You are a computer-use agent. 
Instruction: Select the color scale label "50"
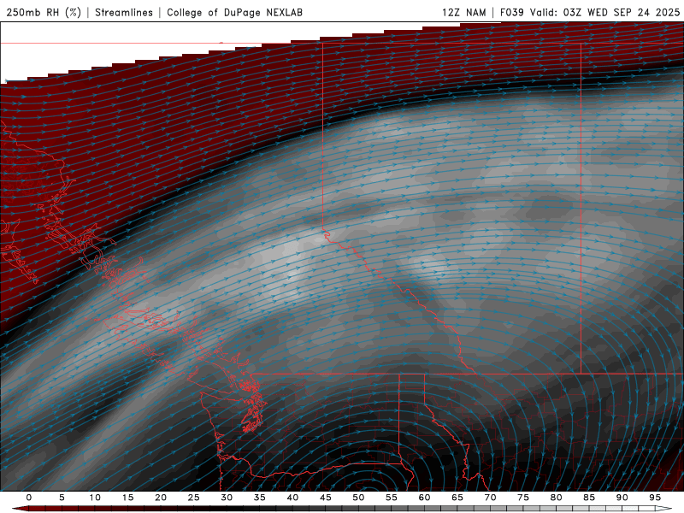[x=358, y=498]
